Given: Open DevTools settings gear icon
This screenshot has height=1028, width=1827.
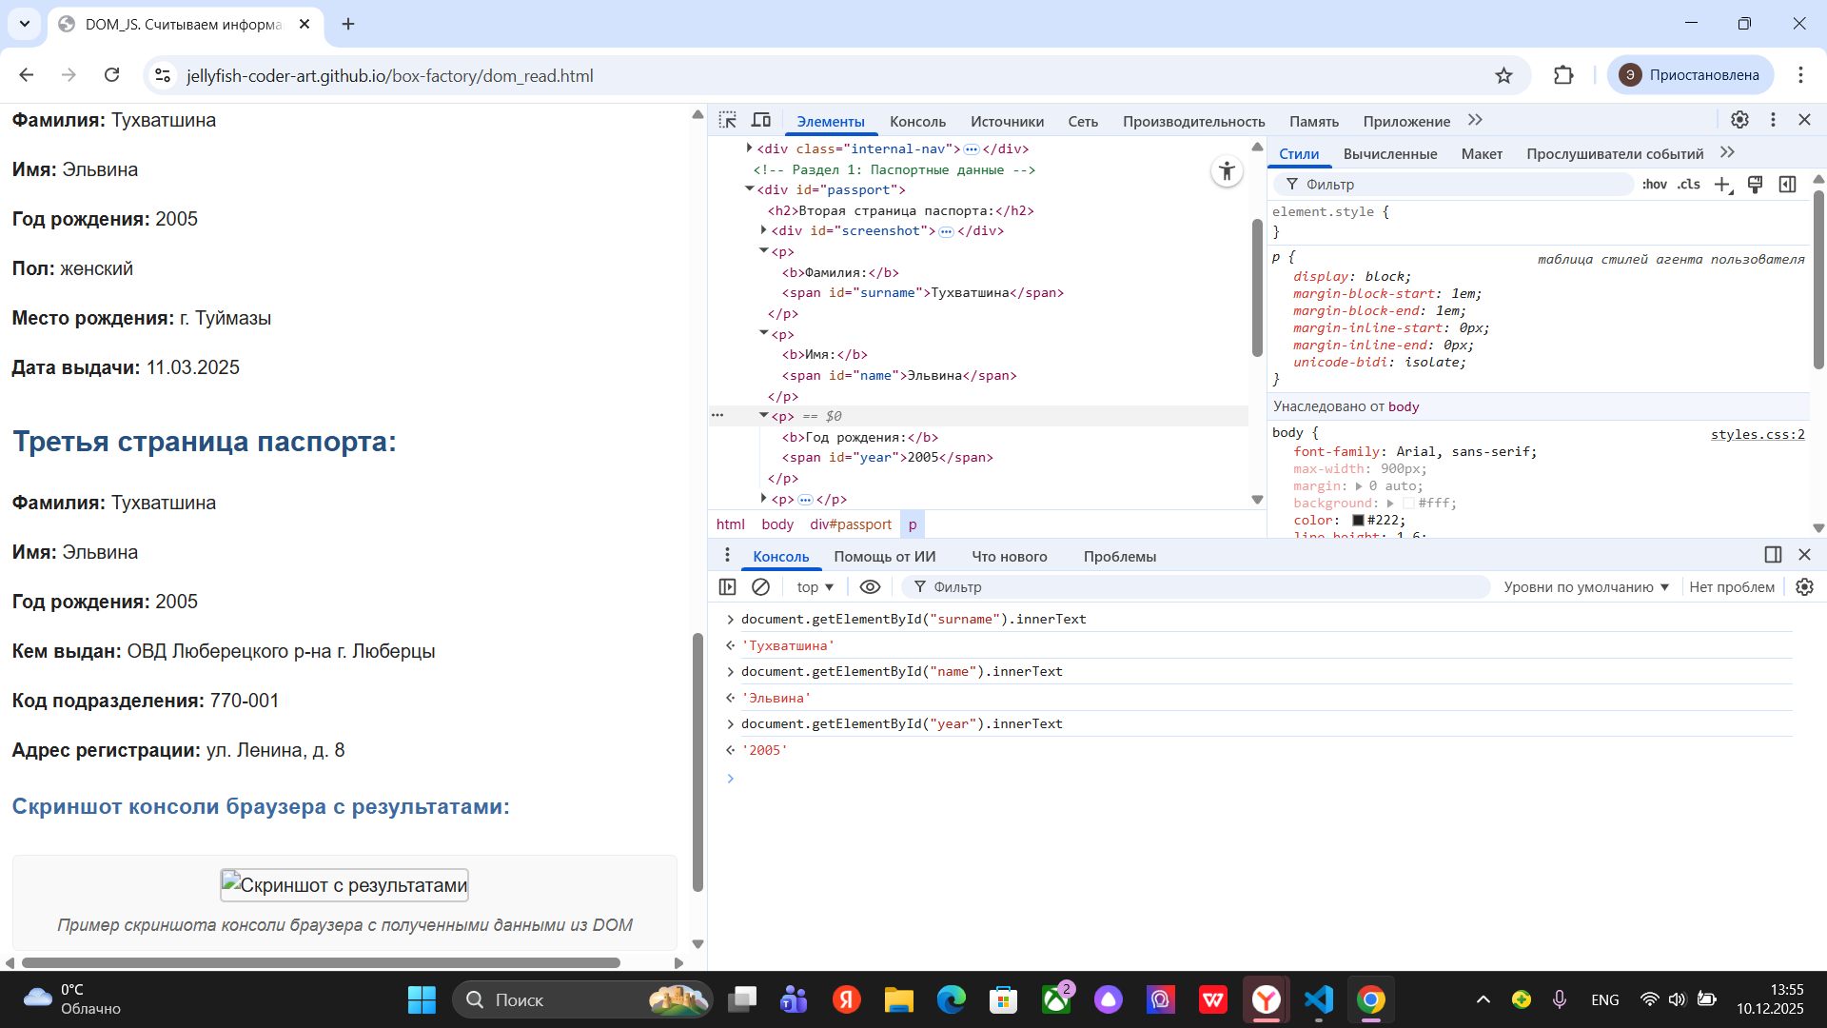Looking at the screenshot, I should click(1739, 120).
